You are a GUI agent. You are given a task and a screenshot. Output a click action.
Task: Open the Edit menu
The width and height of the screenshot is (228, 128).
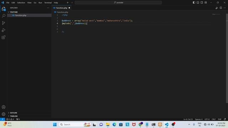point(13,2)
